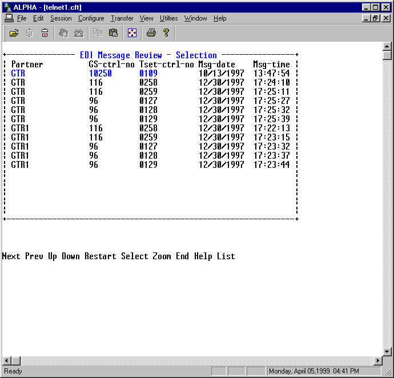Screen dimensions: 394x378
Task: Click the vertical scrollbar up arrow
Action: tap(387, 47)
